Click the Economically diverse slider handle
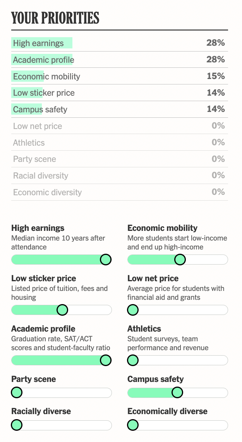 [x=133, y=425]
